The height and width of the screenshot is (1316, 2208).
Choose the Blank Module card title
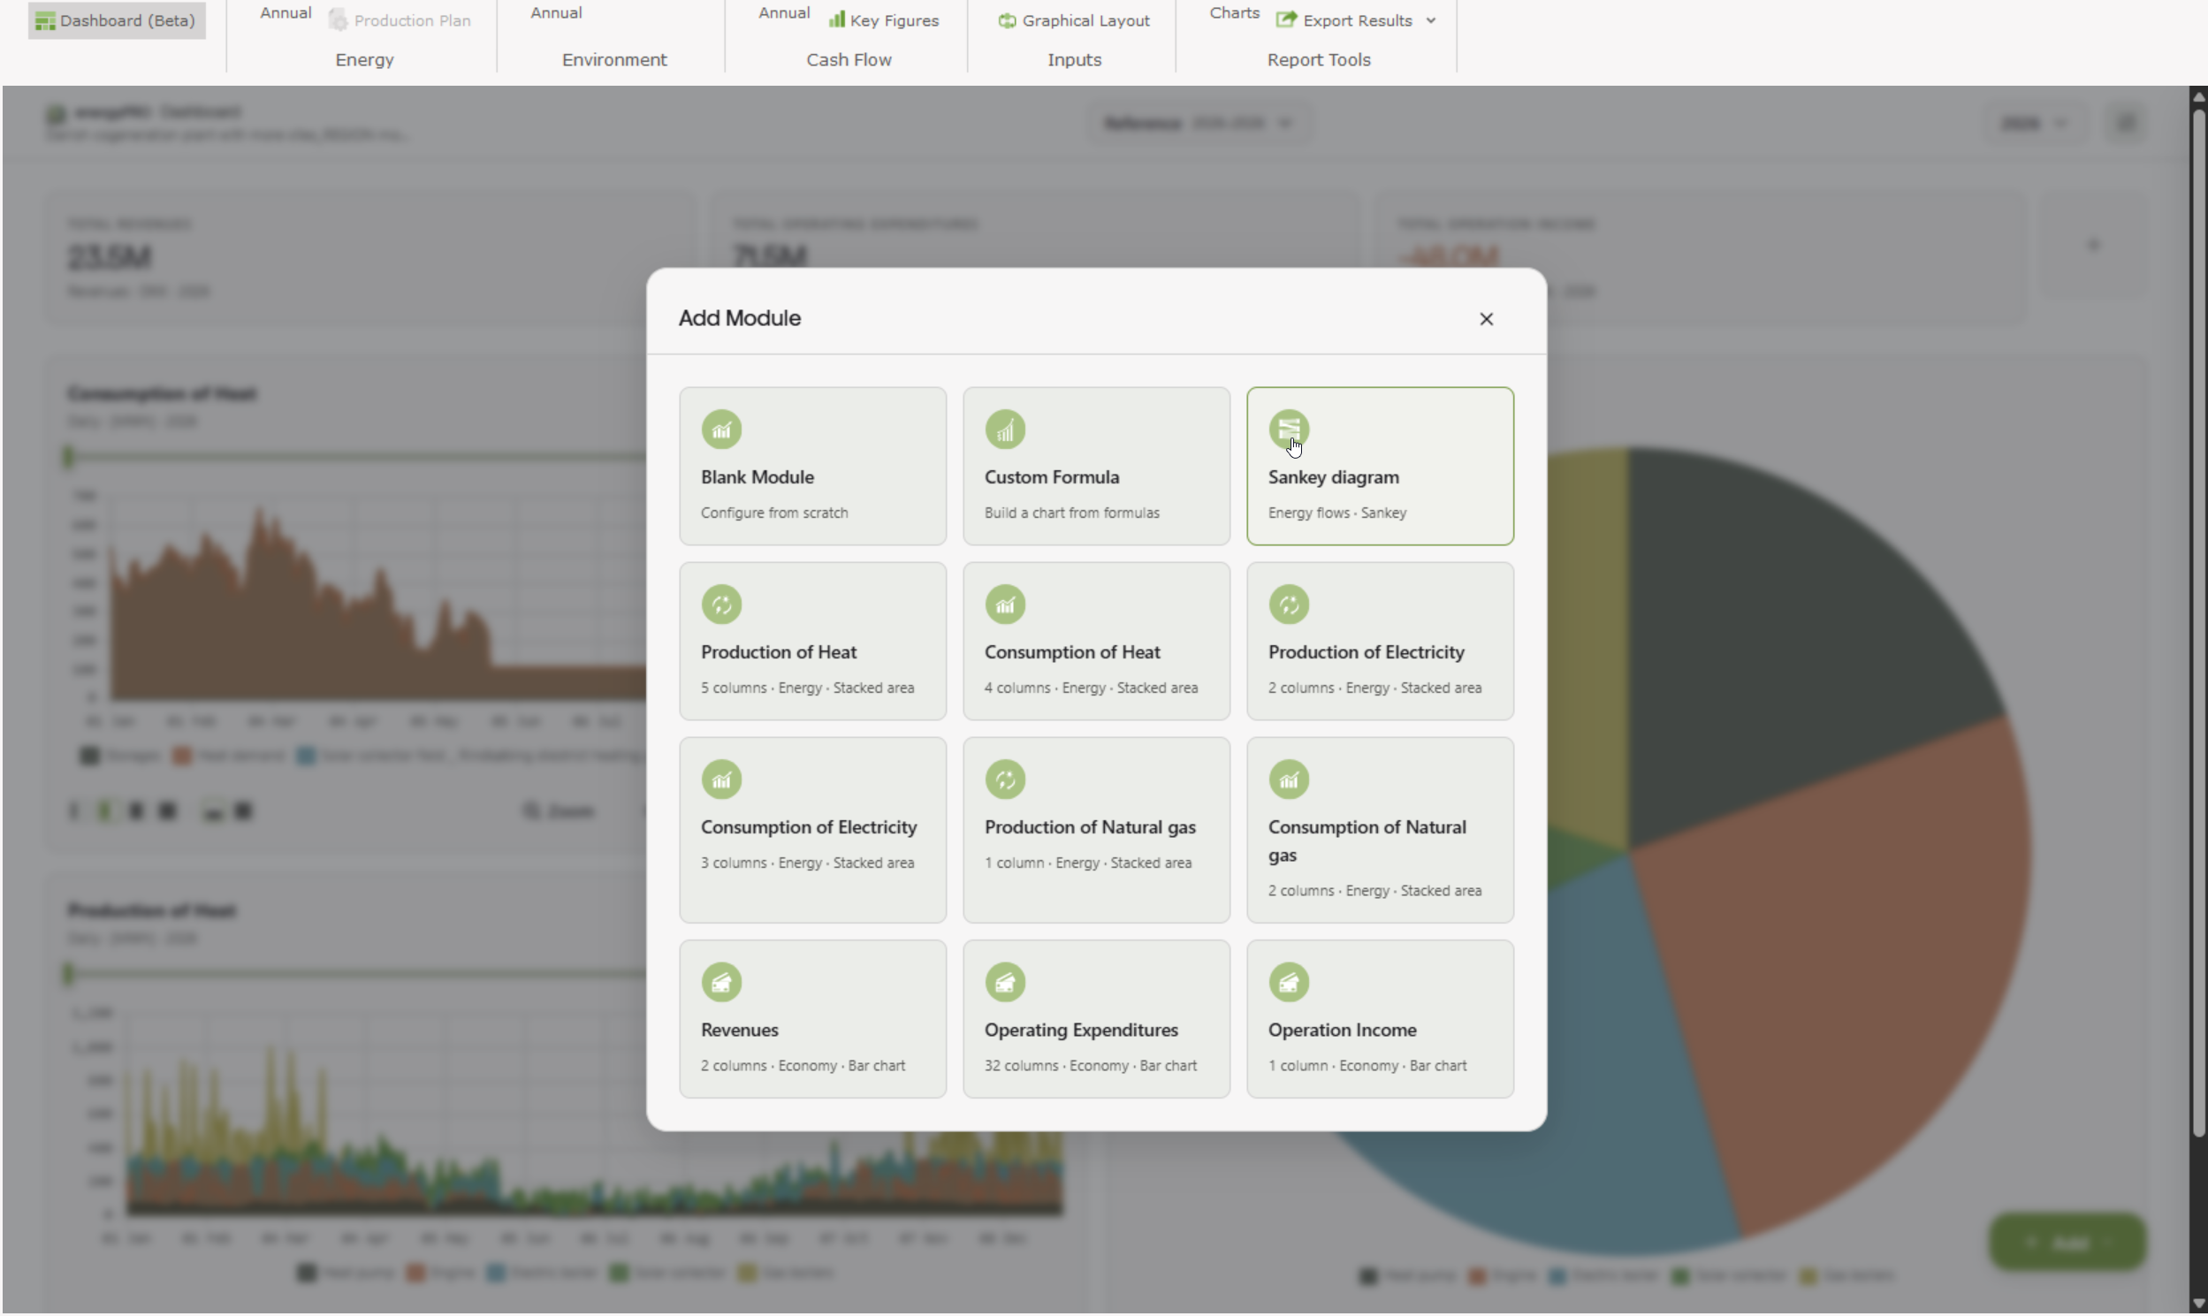click(x=758, y=477)
